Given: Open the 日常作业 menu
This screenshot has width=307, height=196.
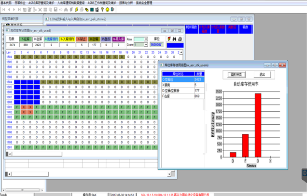Looking at the screenshot, I should [20, 3].
